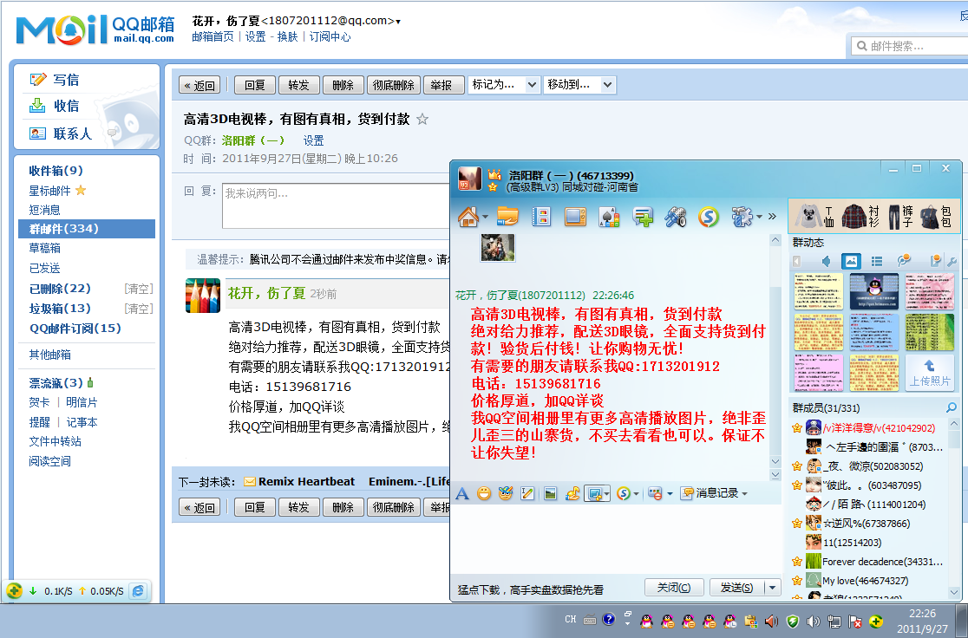The height and width of the screenshot is (638, 968).
Task: Click the network connection tray icon
Action: (834, 621)
